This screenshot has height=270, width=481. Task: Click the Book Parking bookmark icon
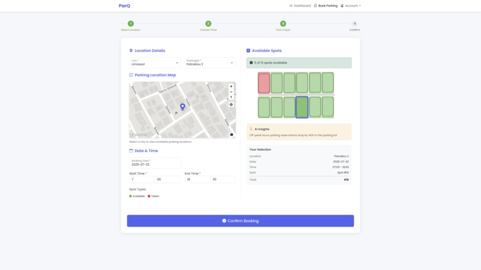(x=315, y=5)
